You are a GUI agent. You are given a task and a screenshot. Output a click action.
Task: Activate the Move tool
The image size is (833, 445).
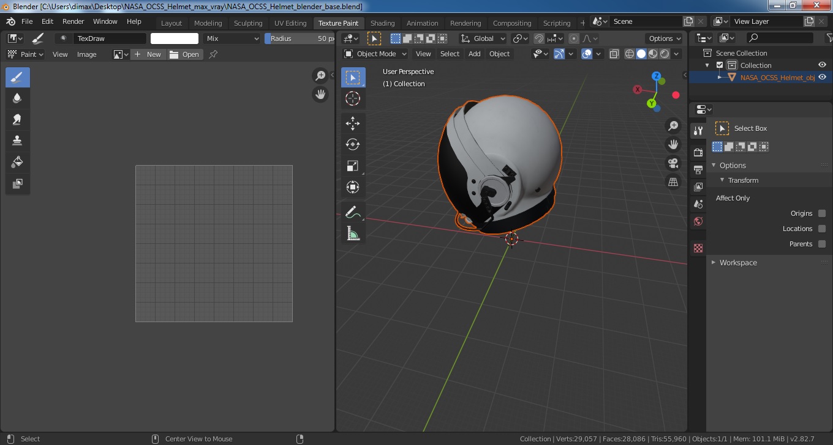pos(353,123)
